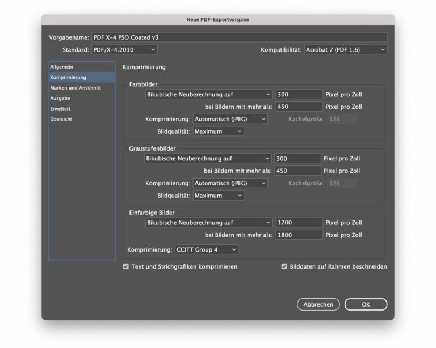Click Farbbilder 450 threshold field
This screenshot has height=348, width=436.
pos(299,107)
